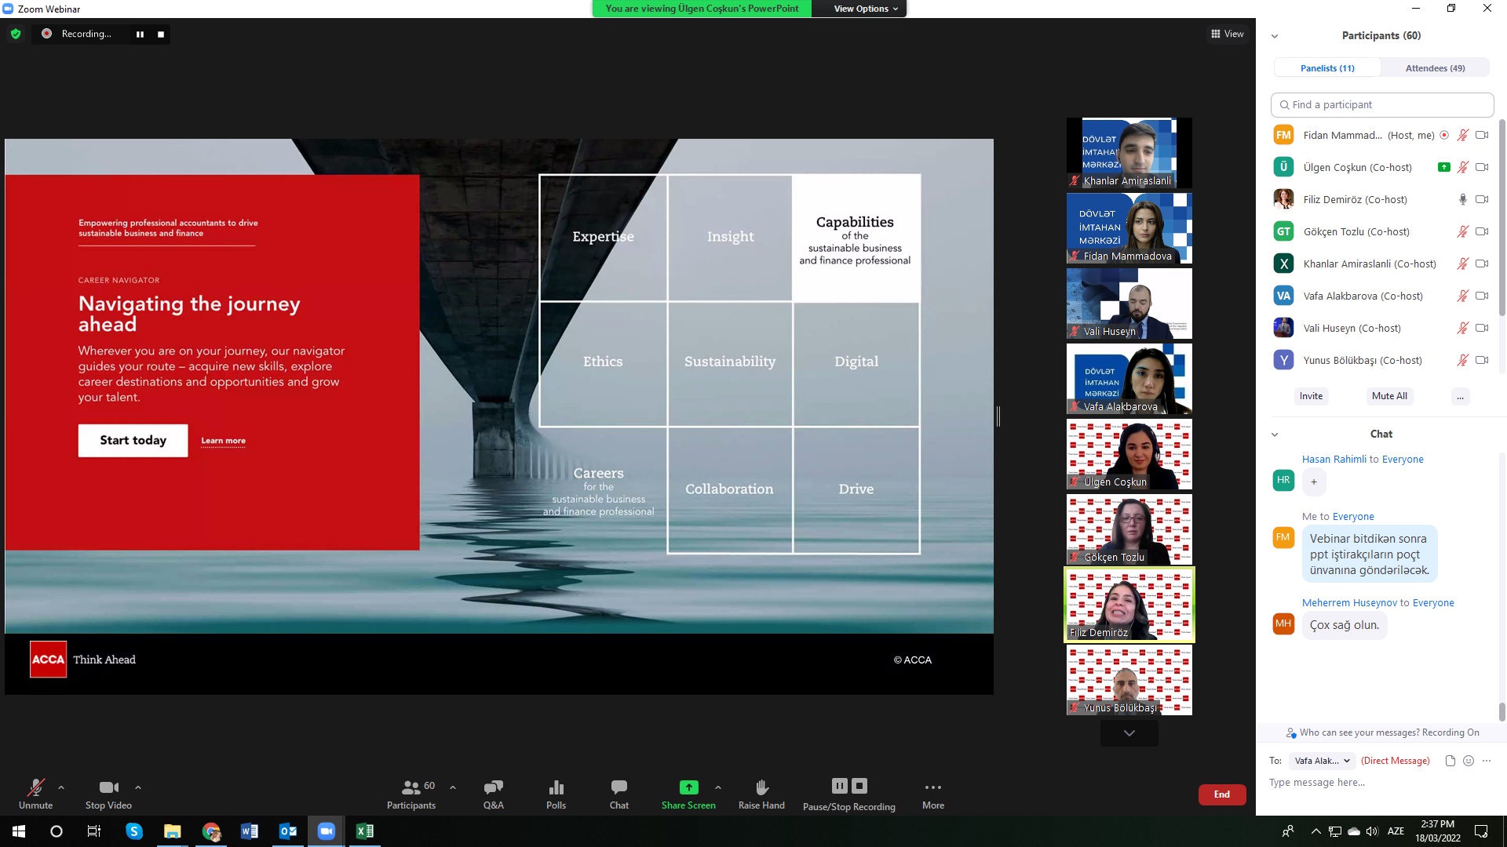Click Invite button in participants panel
The image size is (1507, 847).
point(1311,396)
